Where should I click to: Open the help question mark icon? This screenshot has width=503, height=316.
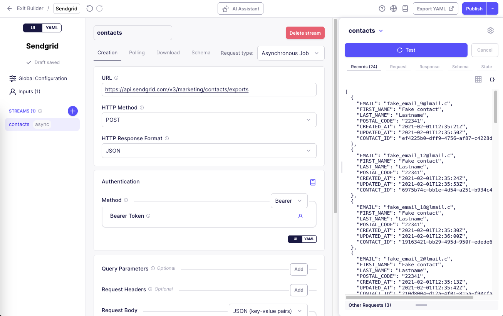[382, 8]
